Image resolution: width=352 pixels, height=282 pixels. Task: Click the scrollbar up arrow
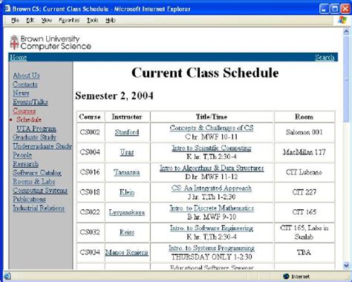click(x=346, y=31)
